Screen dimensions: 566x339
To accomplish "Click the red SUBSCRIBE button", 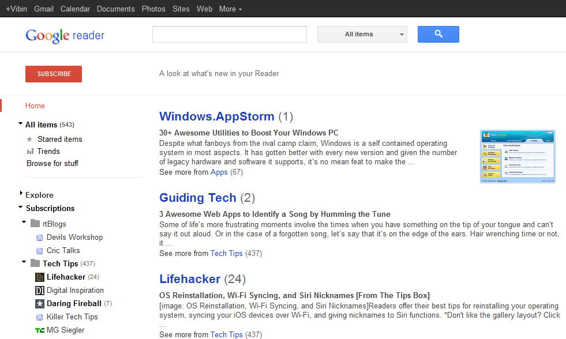I will pos(54,74).
